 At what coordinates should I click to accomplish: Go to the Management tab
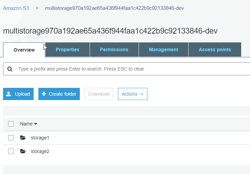[163, 50]
